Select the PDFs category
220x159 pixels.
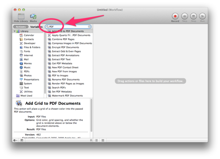[x=27, y=72]
